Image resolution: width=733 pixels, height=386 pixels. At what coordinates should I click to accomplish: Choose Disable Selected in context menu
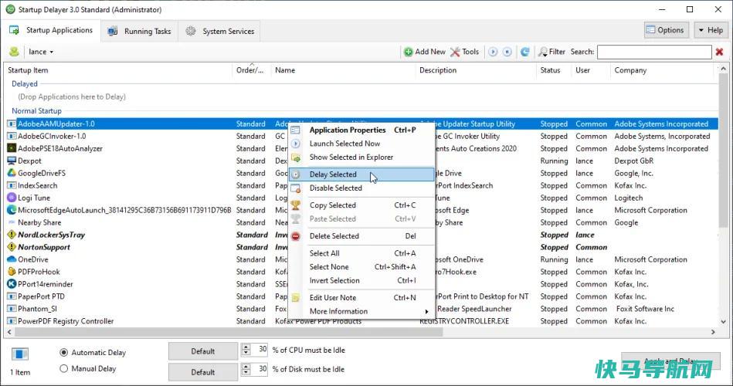coord(361,188)
